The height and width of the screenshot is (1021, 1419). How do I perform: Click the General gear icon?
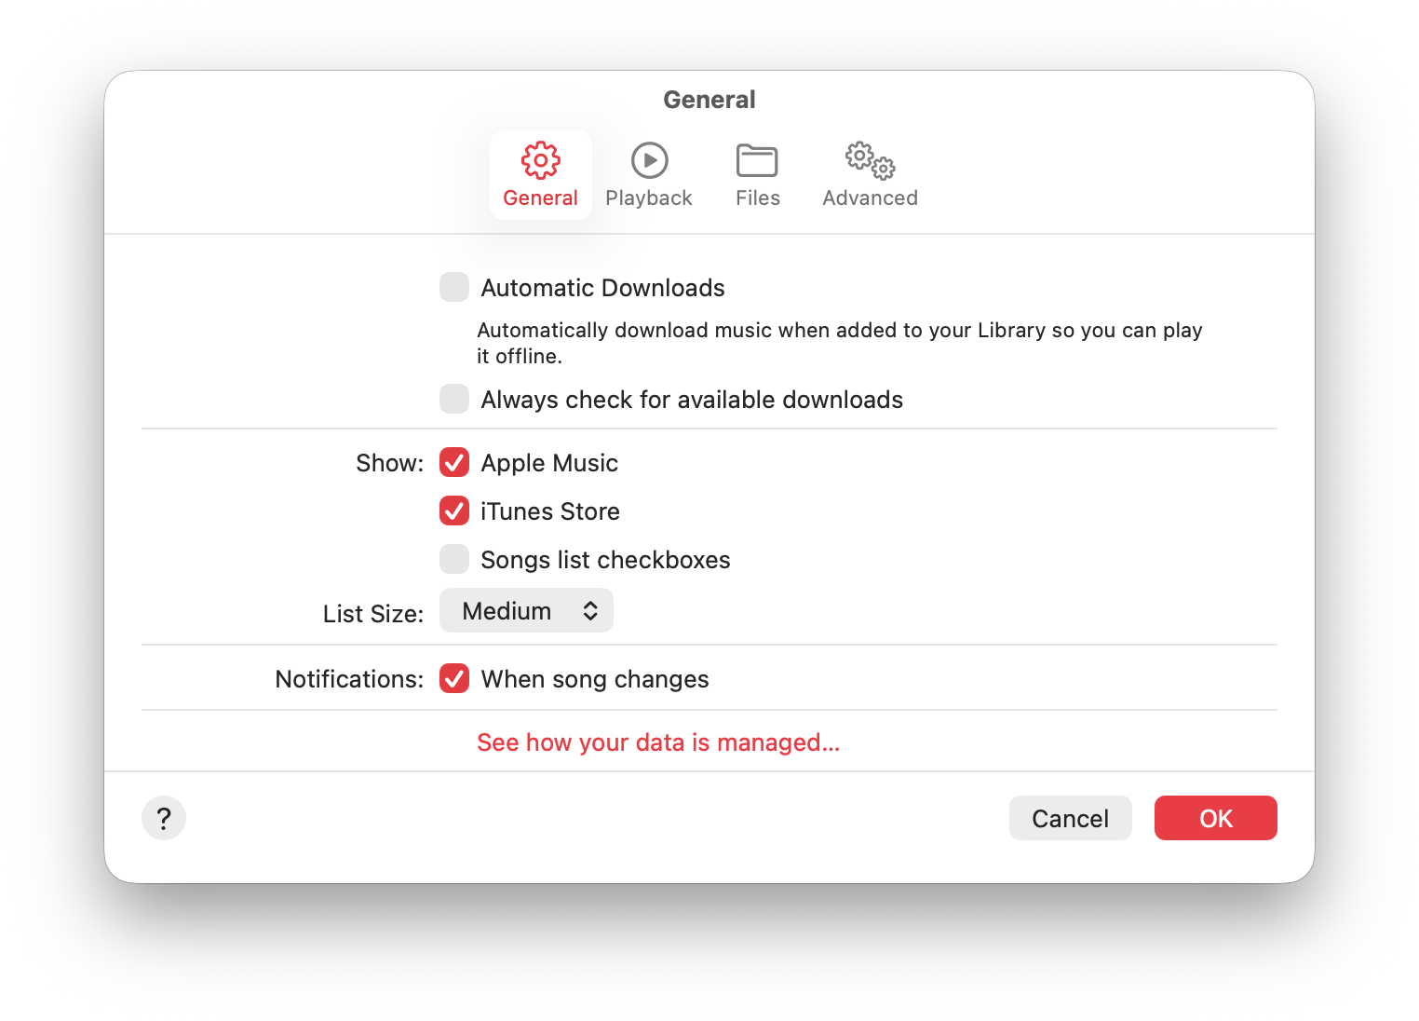point(540,160)
